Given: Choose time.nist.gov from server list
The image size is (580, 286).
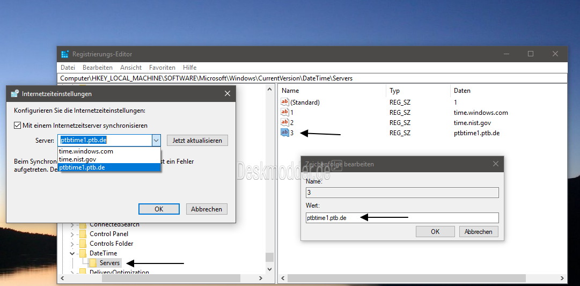Looking at the screenshot, I should pos(109,159).
